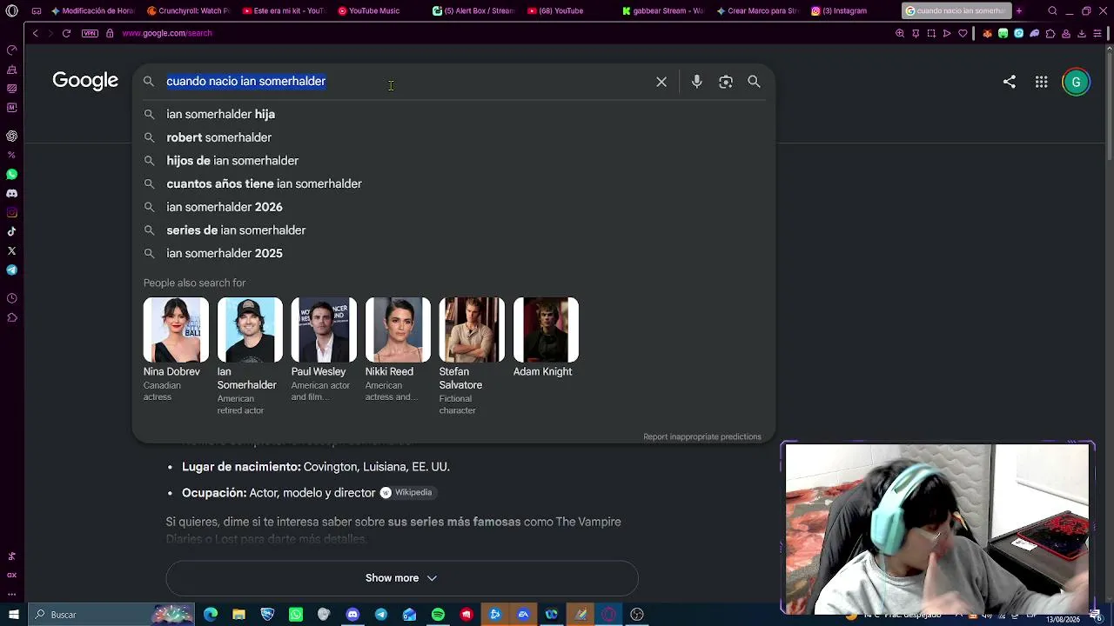Viewport: 1114px width, 626px height.
Task: Pick the suggestion 'ian somerhalder 2025'
Action: point(453,253)
